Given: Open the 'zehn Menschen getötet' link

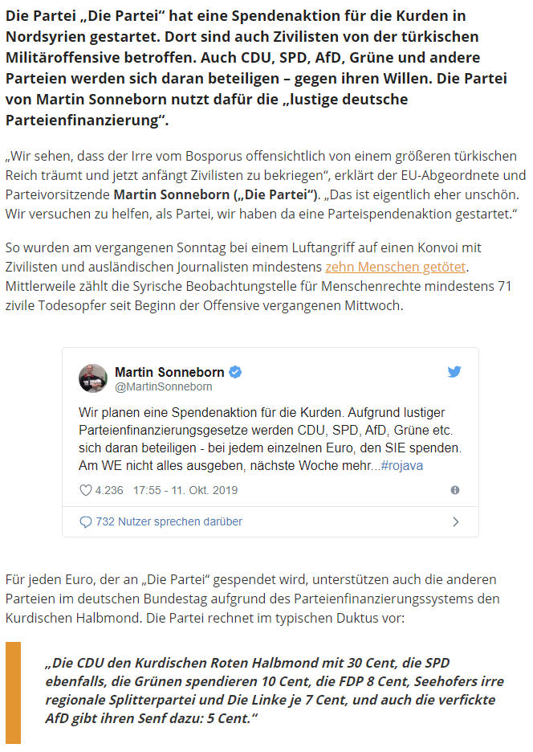Looking at the screenshot, I should pyautogui.click(x=396, y=267).
